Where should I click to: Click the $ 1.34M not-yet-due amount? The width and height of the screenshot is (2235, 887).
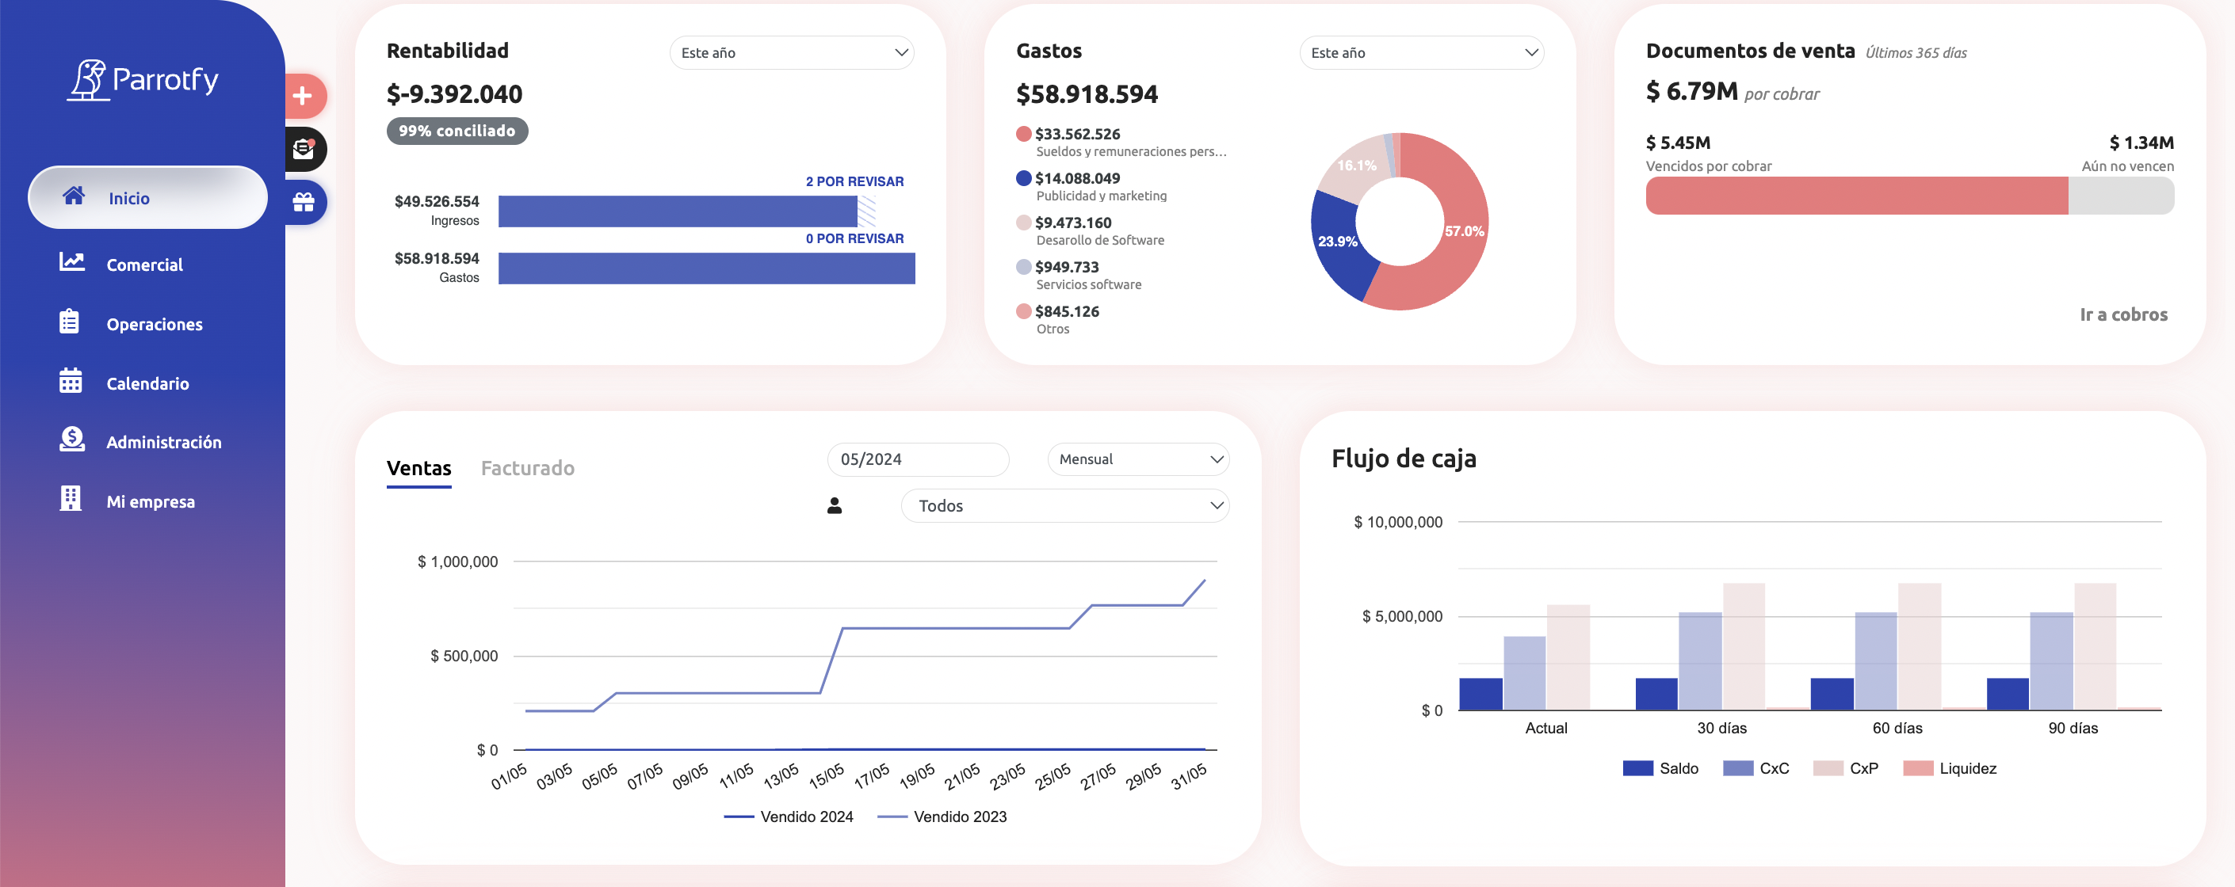(2142, 143)
